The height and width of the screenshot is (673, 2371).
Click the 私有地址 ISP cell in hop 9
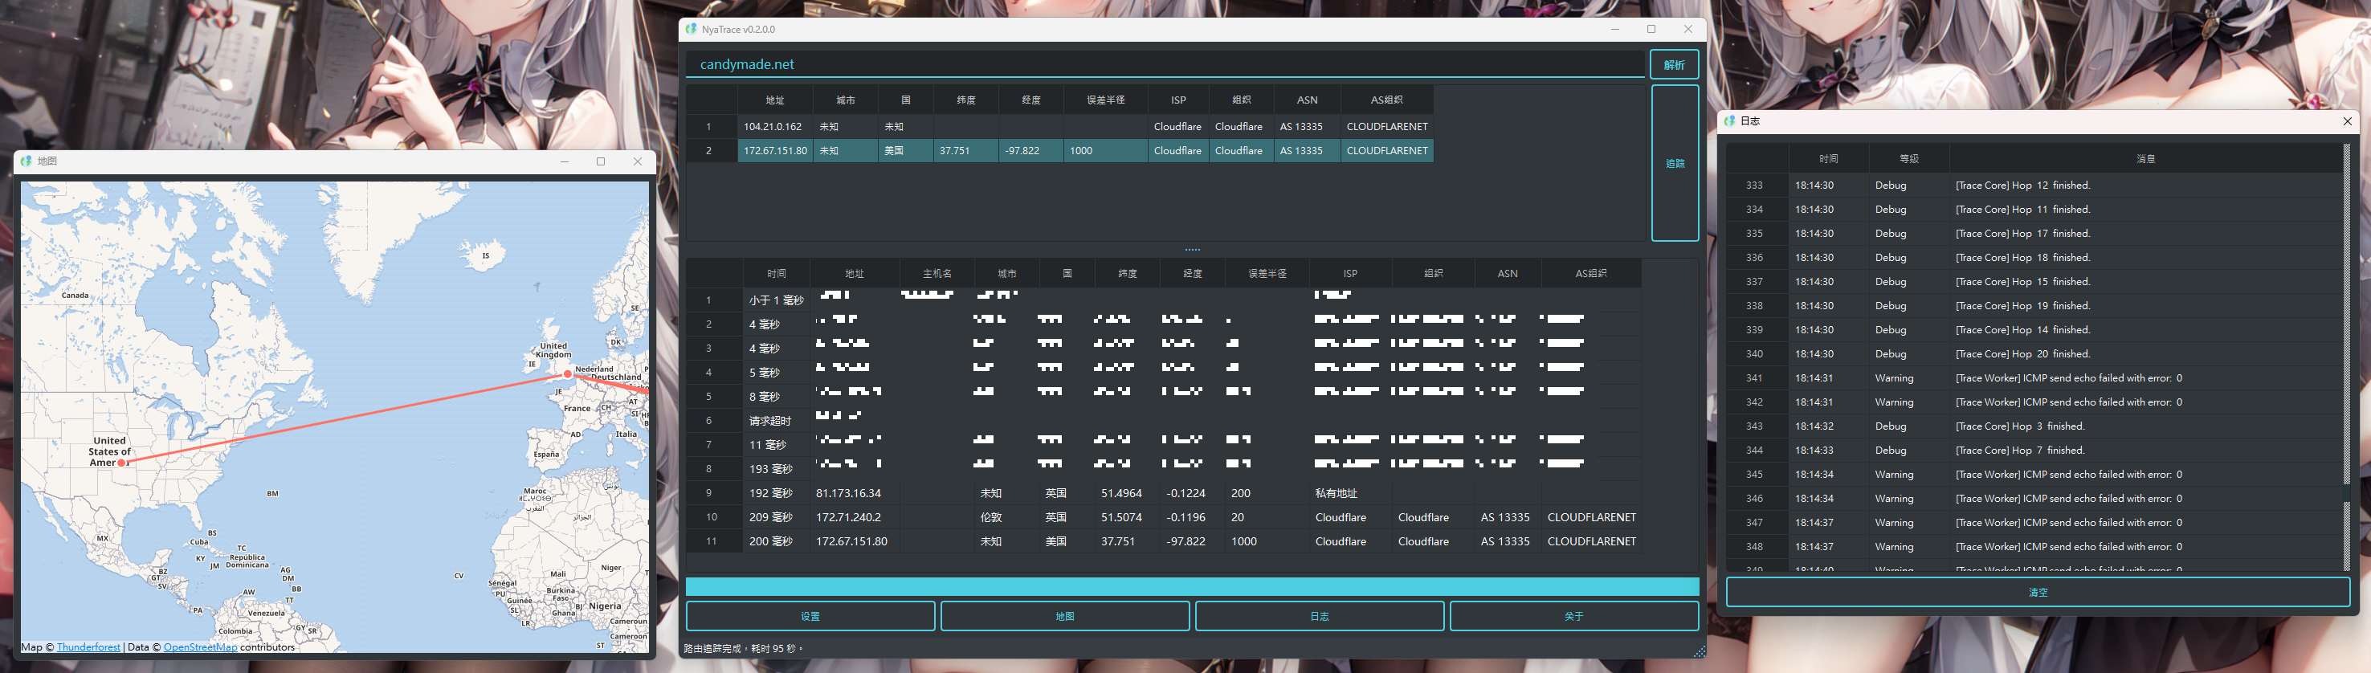click(x=1350, y=492)
